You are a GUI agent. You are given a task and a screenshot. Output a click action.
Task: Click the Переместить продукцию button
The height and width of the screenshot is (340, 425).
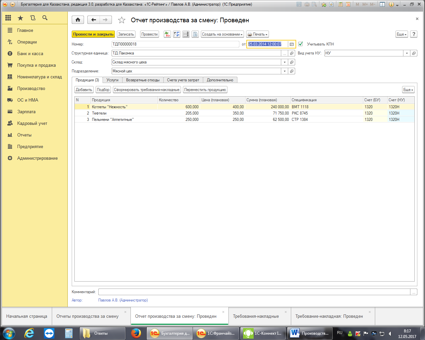point(205,90)
